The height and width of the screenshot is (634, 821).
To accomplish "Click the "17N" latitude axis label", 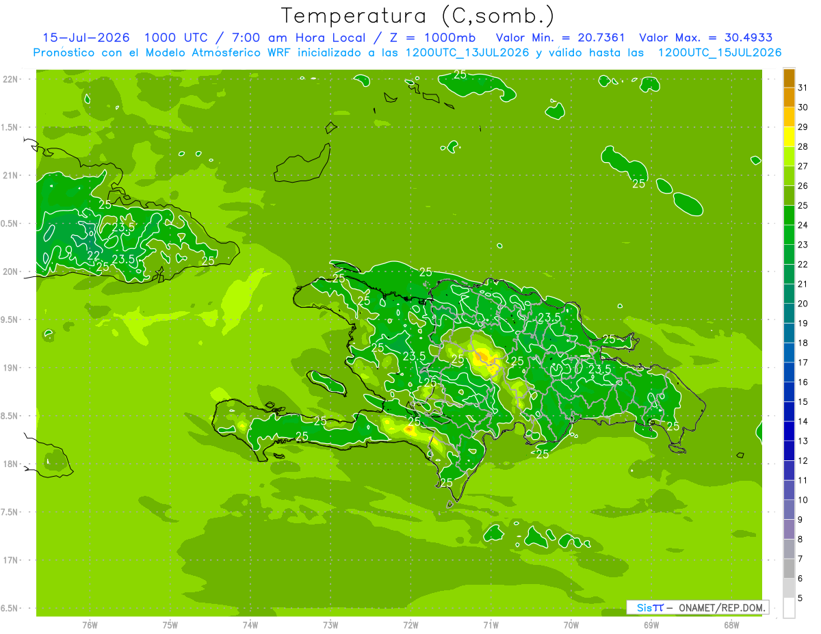I will (x=12, y=560).
